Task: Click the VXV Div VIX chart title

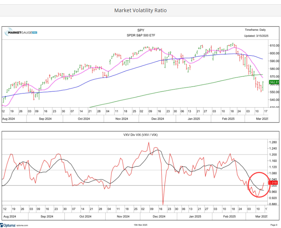Action: click(141, 135)
